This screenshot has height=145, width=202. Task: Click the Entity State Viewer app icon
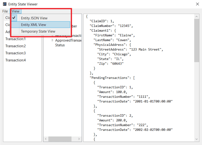coord(5,4)
